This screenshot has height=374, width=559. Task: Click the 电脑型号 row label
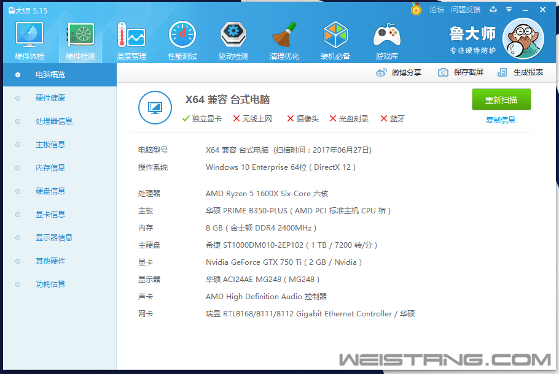(153, 150)
